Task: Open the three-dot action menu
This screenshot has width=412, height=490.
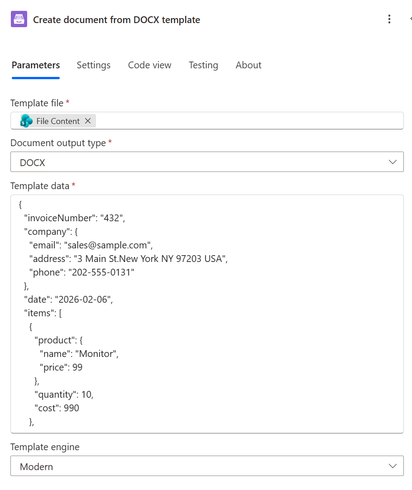Action: pyautogui.click(x=389, y=19)
